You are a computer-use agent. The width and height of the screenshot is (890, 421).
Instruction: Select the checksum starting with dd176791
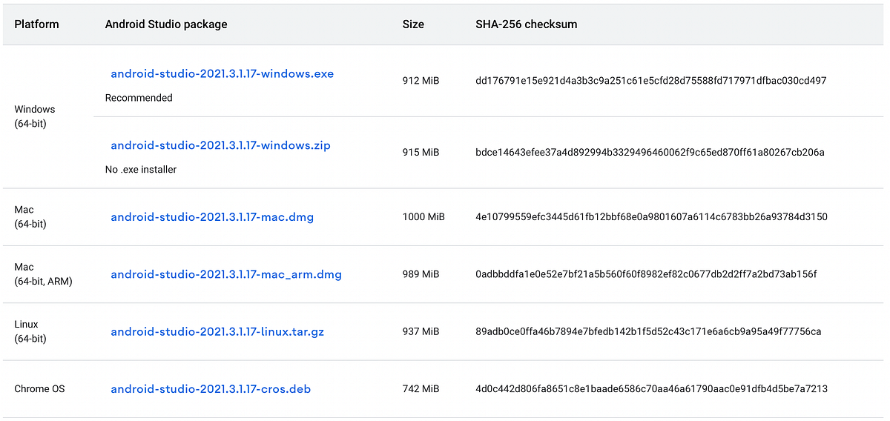tap(650, 81)
